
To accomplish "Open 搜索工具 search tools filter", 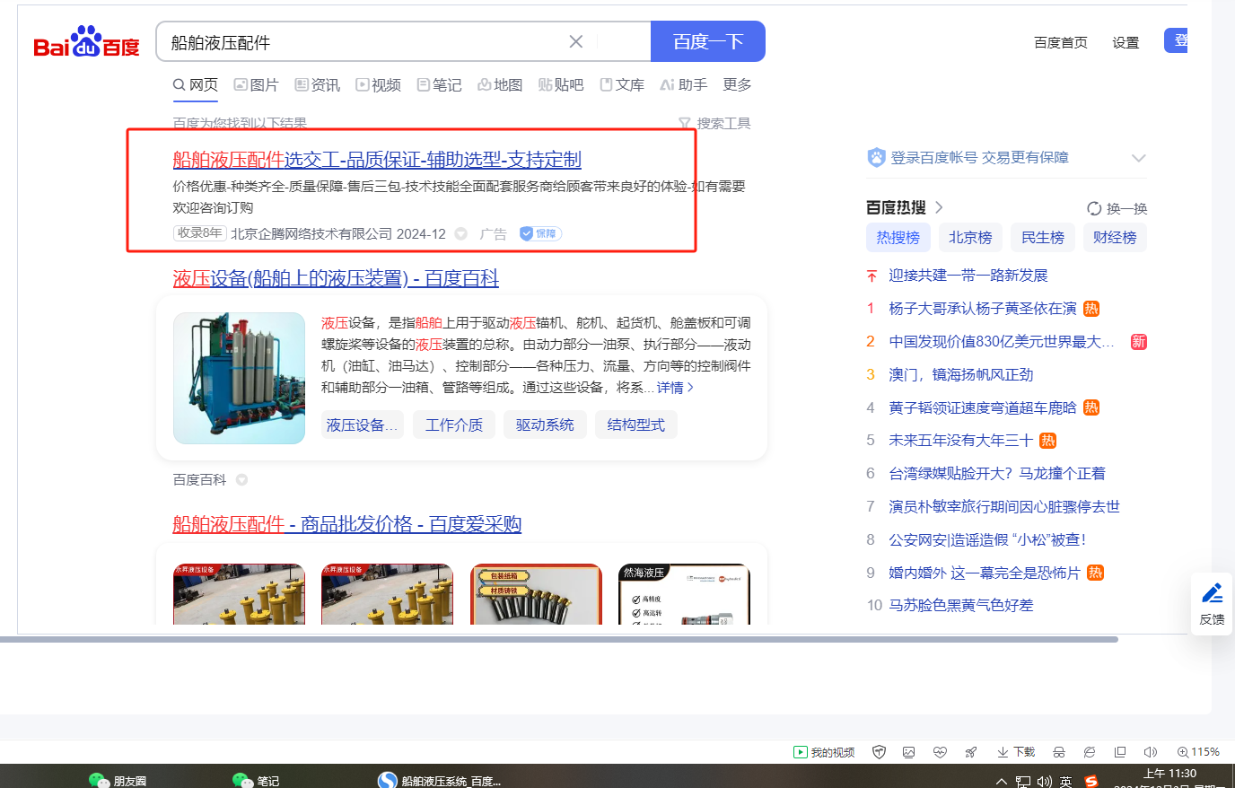I will coord(715,123).
